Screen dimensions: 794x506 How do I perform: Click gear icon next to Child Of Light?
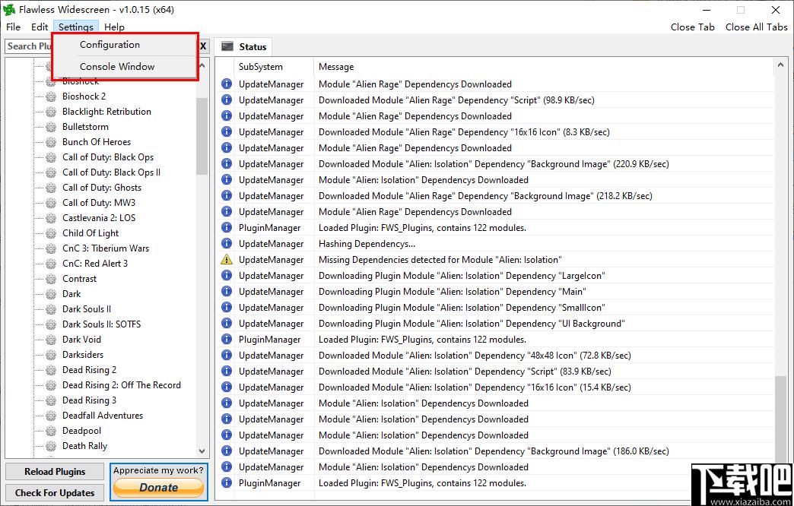tap(51, 233)
